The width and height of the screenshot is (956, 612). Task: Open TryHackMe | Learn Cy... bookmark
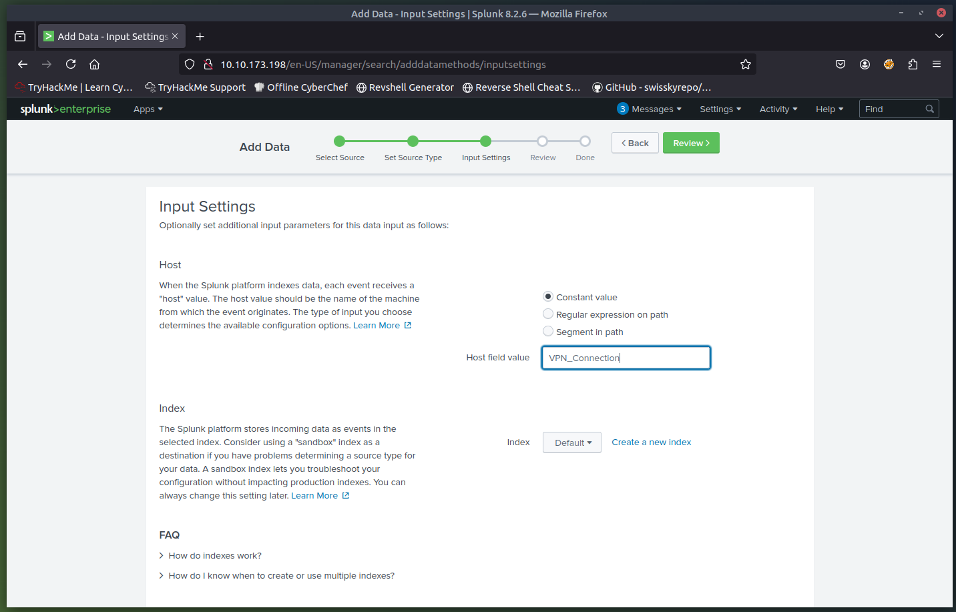pyautogui.click(x=73, y=87)
